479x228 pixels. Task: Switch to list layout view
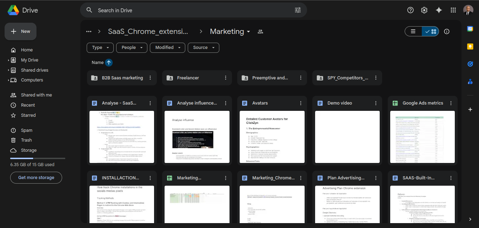[x=413, y=31]
